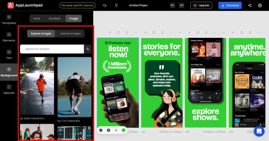The height and width of the screenshot is (141, 269).
Task: Select the Upload Images option
Action: pyautogui.click(x=70, y=34)
